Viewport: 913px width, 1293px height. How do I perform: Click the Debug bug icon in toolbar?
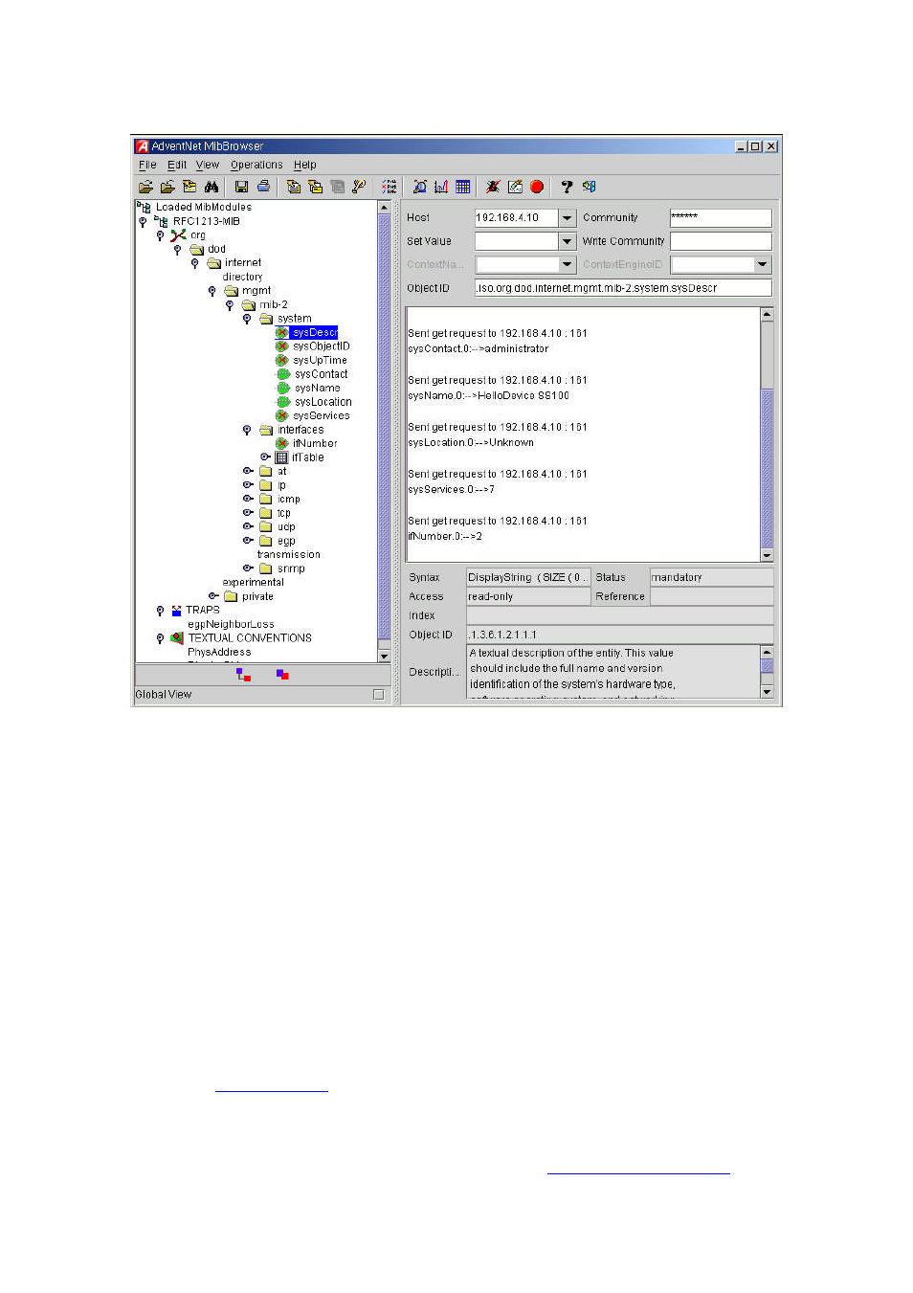493,187
